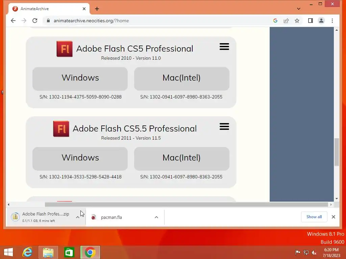Switch to Chrome in the taskbar
The width and height of the screenshot is (346, 259).
click(90, 252)
